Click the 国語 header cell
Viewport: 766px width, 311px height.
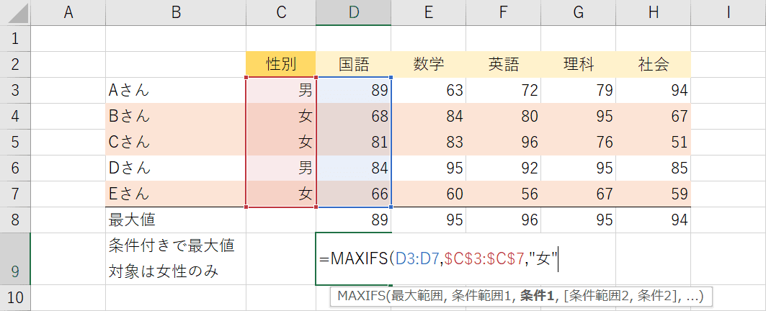pyautogui.click(x=353, y=65)
